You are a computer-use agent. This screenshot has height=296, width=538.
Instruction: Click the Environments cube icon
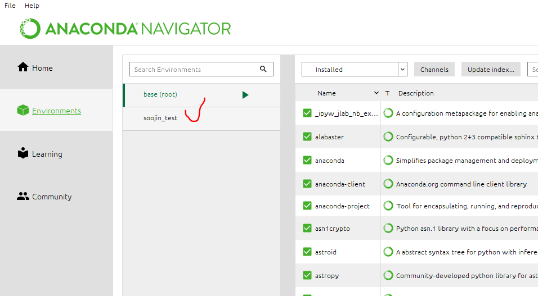click(23, 110)
